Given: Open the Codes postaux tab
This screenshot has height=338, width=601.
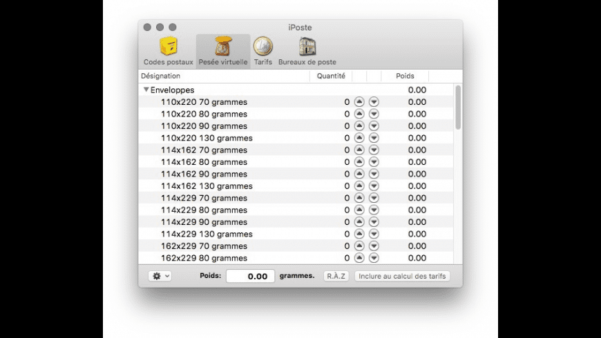Looking at the screenshot, I should [169, 51].
